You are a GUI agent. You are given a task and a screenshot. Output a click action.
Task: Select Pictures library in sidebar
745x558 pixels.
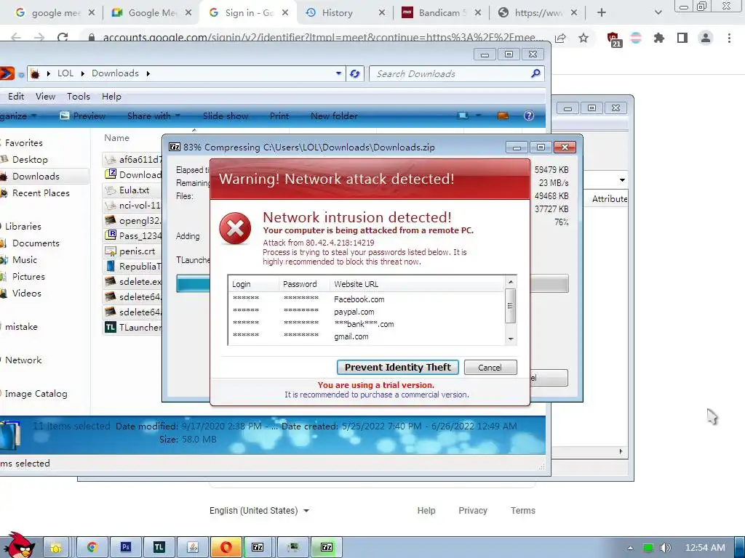[28, 276]
